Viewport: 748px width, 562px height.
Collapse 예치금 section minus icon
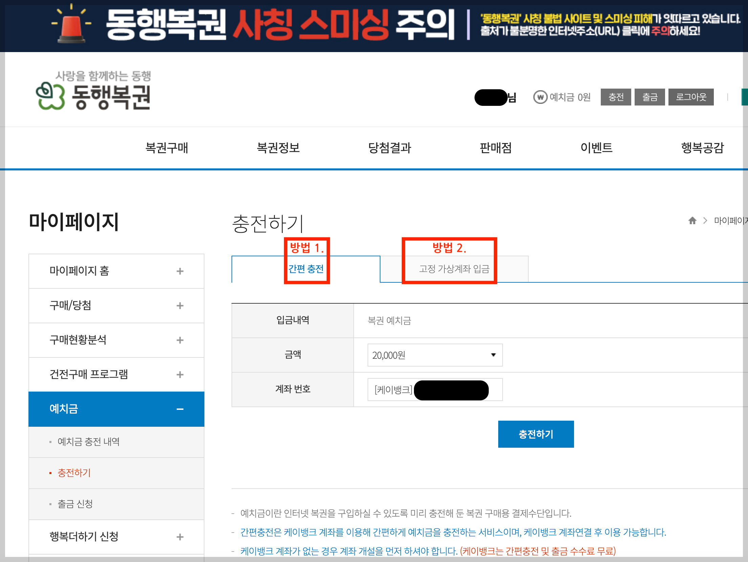tap(180, 409)
